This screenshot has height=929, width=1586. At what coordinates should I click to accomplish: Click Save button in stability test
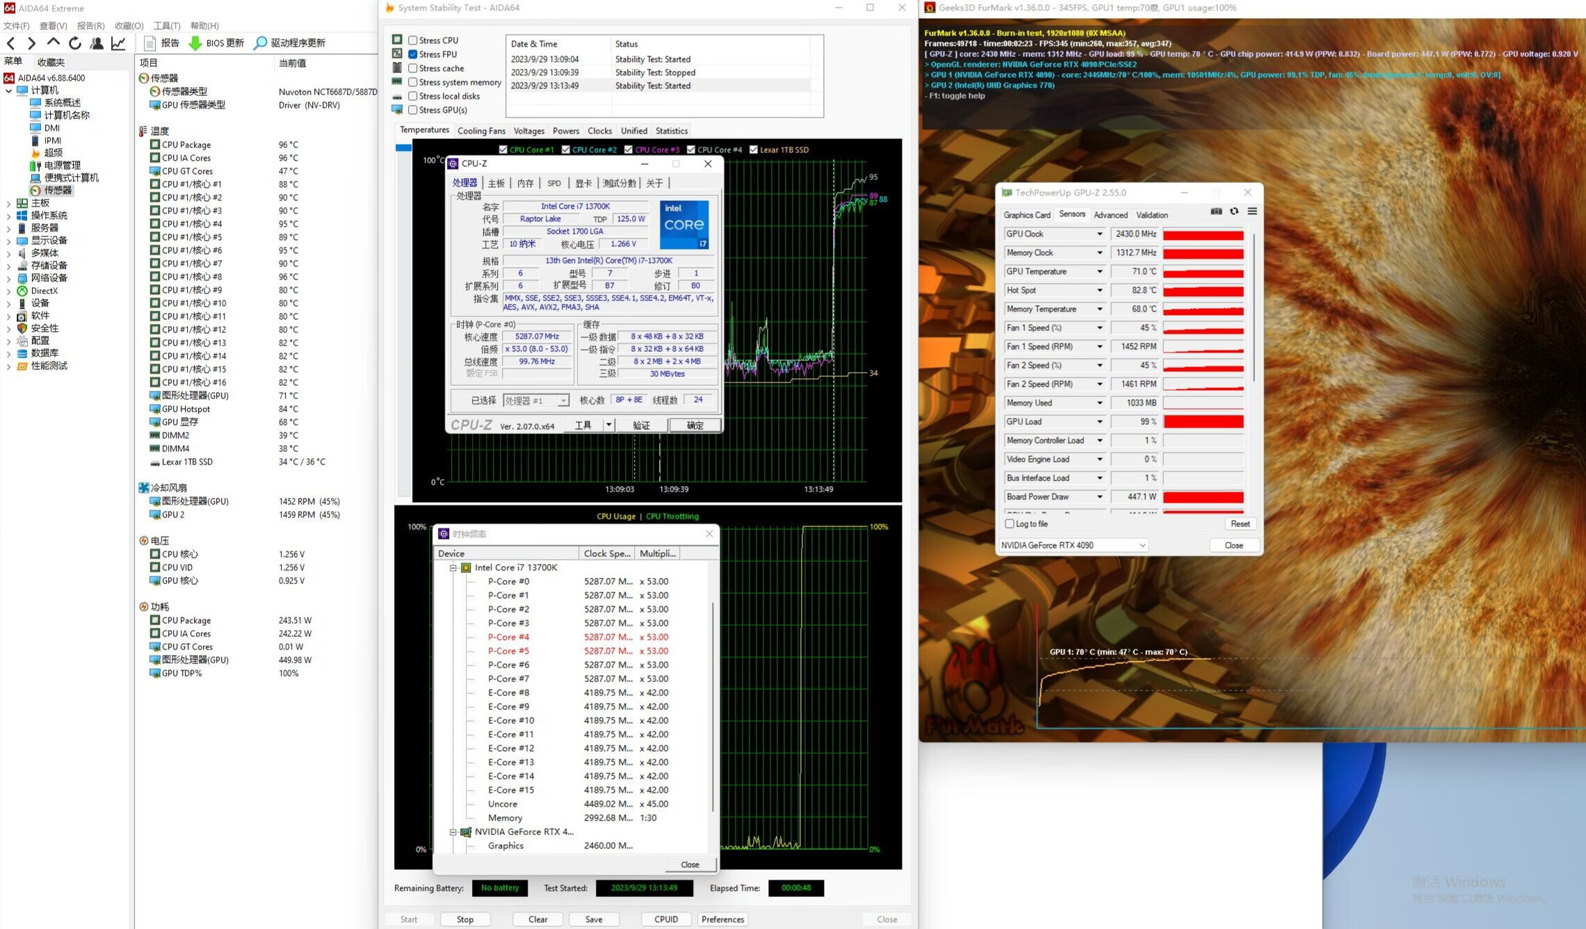click(594, 919)
